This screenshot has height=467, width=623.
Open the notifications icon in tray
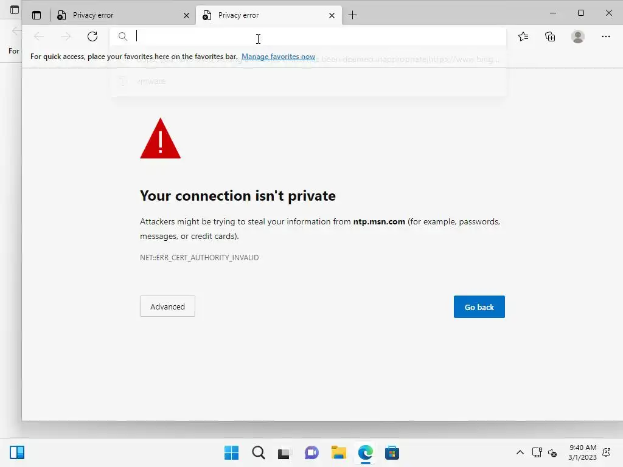click(607, 452)
